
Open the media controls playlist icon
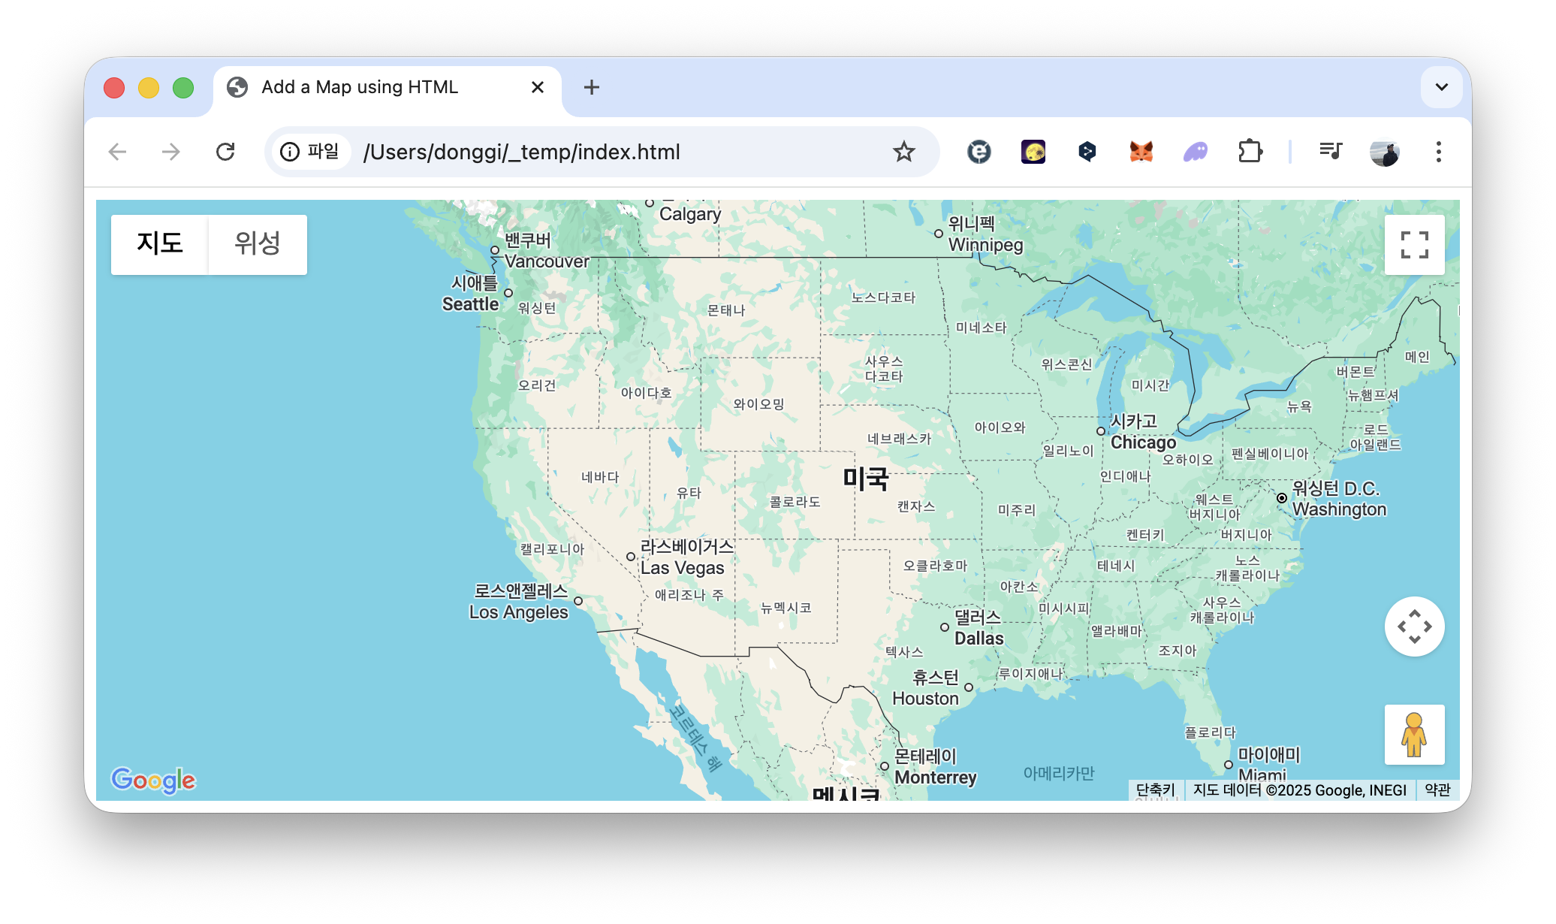[1330, 152]
